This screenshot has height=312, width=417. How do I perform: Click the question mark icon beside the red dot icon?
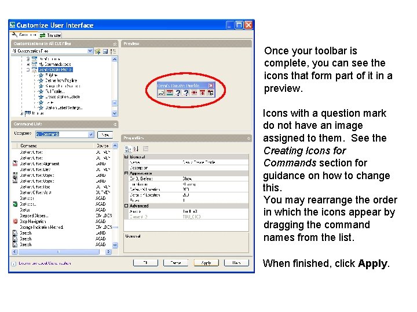coord(186,93)
